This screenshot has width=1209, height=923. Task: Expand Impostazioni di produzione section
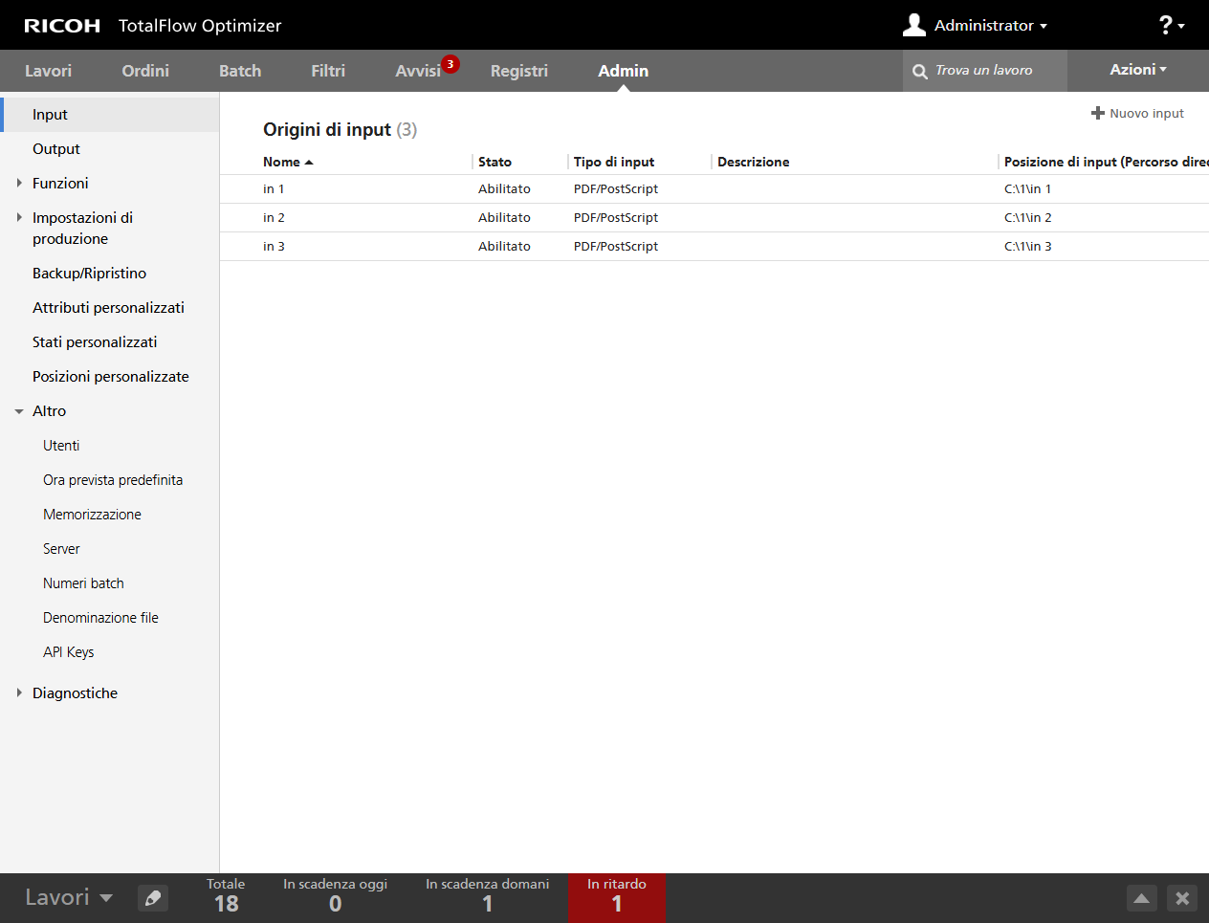coord(19,218)
